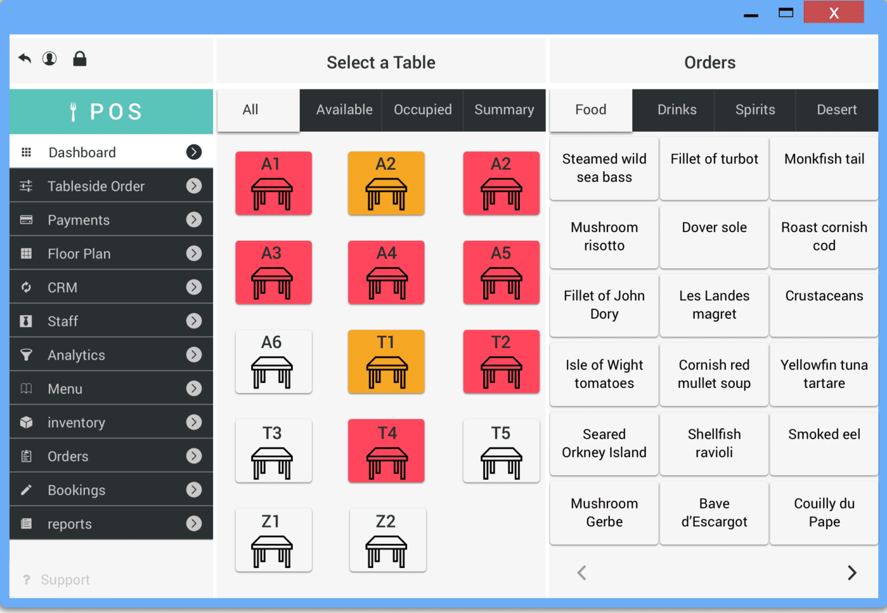Screen dimensions: 887x613
Task: Click the POS fork logo
Action: 73,111
